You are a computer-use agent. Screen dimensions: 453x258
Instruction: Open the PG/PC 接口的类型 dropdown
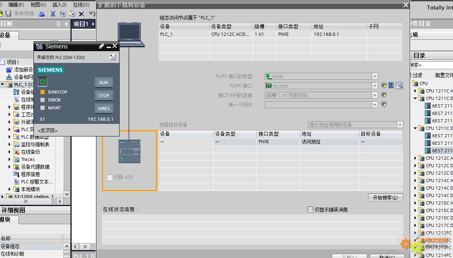[x=375, y=76]
